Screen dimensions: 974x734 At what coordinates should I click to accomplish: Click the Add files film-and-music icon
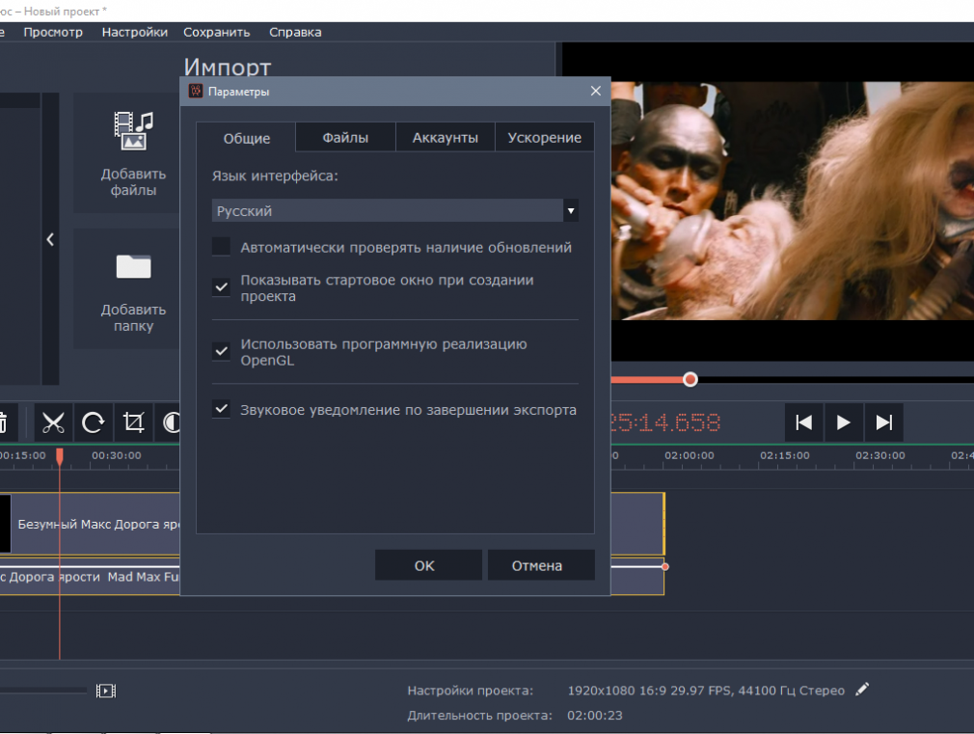tap(133, 131)
